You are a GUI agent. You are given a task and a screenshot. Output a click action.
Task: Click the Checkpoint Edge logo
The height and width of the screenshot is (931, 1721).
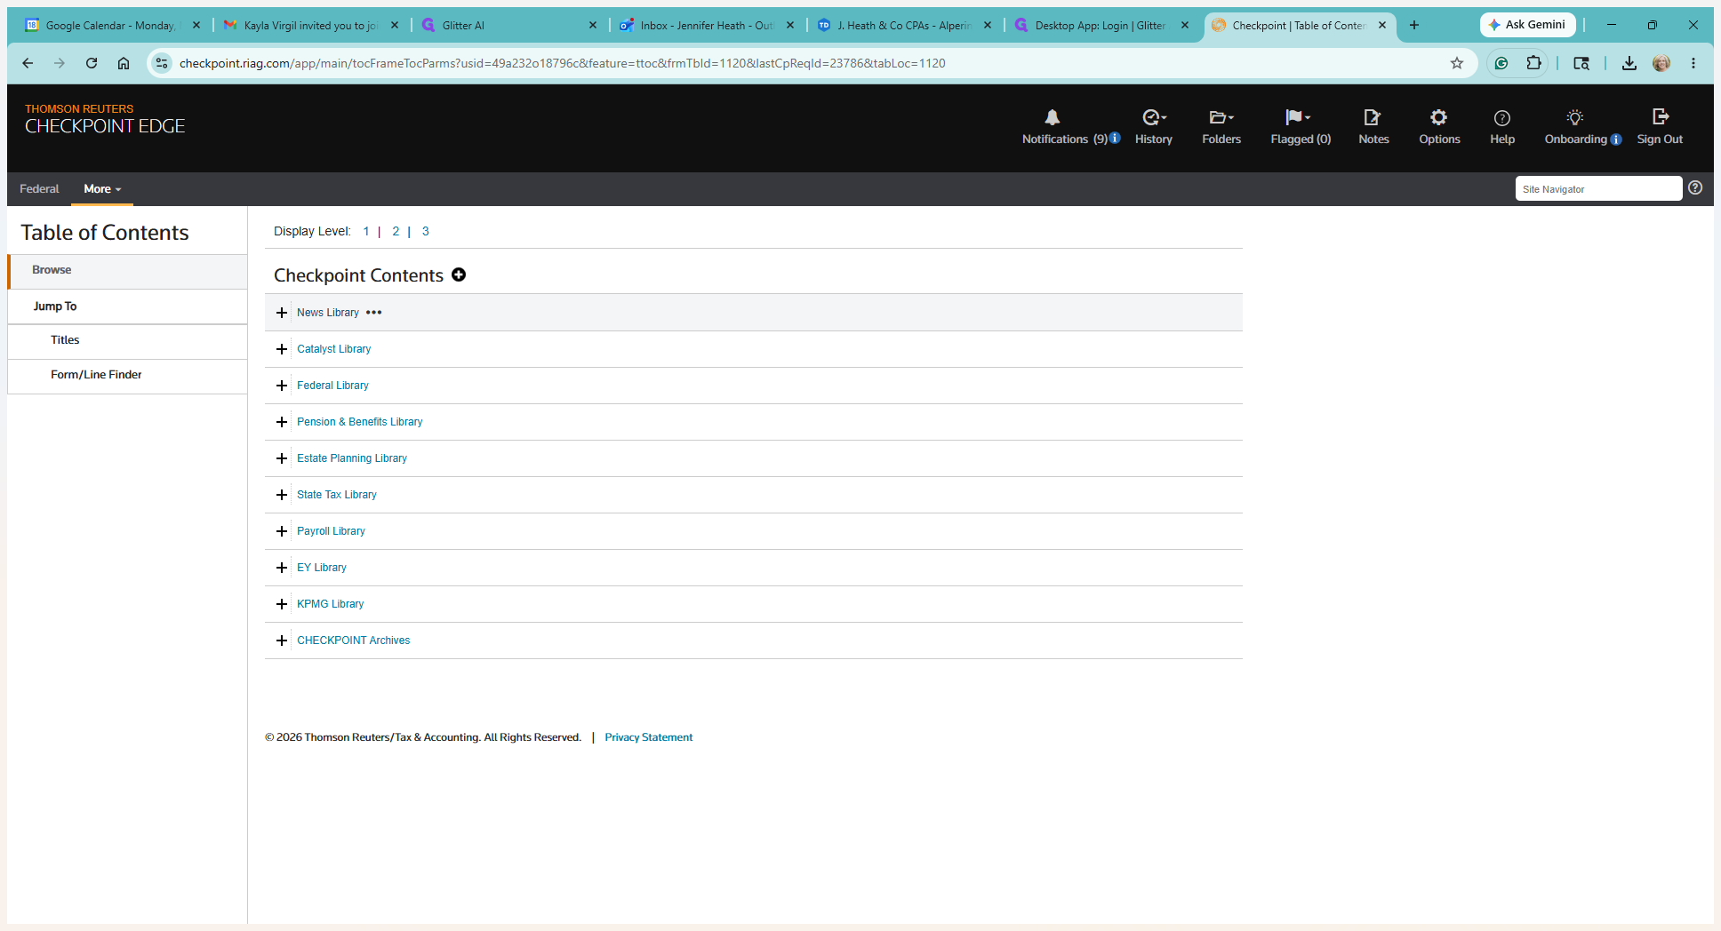[105, 119]
